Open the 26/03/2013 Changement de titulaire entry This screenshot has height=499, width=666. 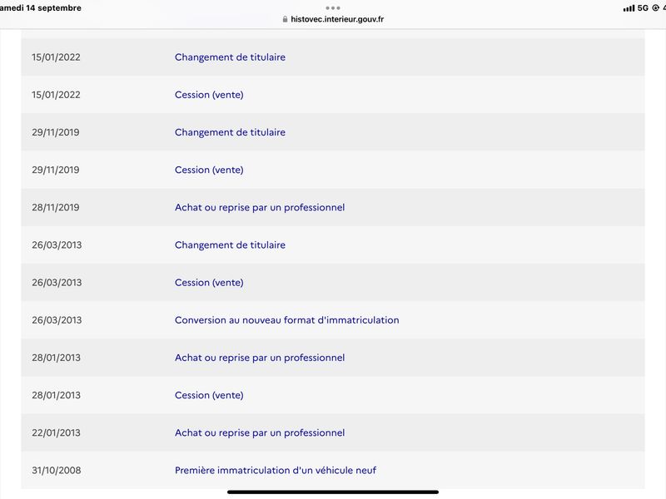click(333, 245)
